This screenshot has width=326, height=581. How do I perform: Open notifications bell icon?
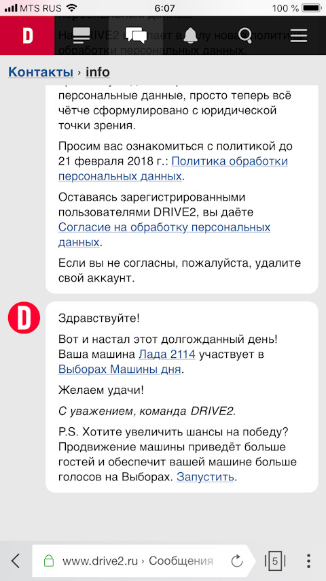(x=190, y=36)
